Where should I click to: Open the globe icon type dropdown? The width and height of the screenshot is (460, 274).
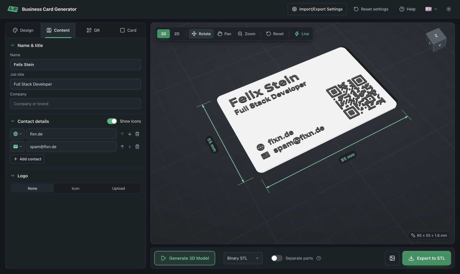click(17, 134)
